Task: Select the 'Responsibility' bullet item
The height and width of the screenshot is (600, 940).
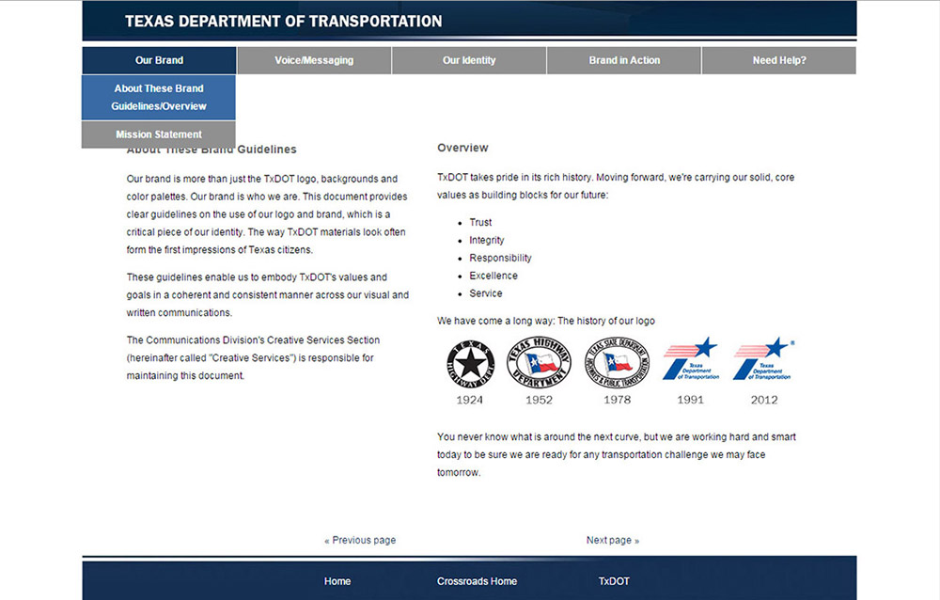Action: [x=501, y=258]
